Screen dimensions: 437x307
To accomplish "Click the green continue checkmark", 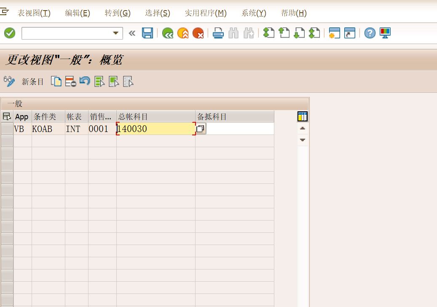I will click(x=9, y=33).
